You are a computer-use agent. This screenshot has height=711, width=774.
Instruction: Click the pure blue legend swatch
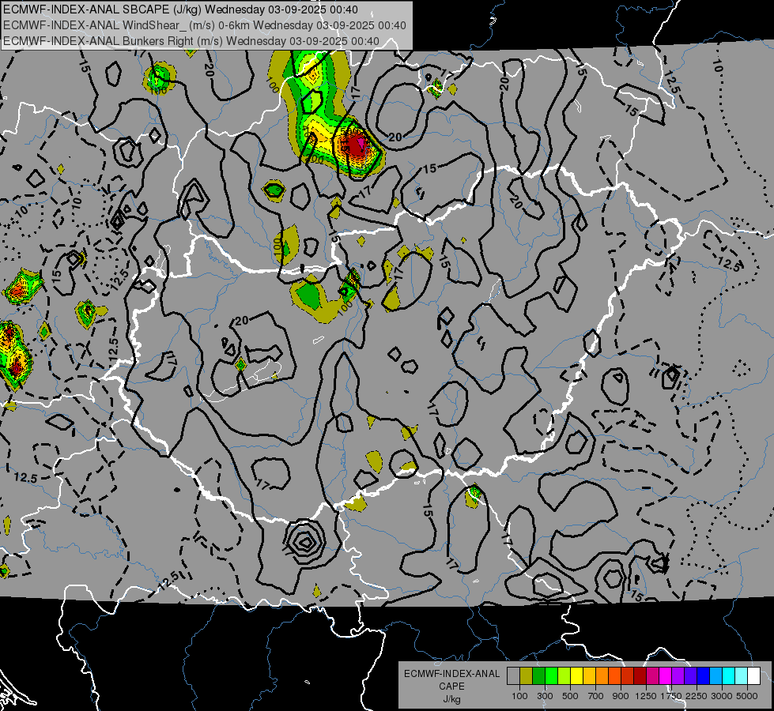point(704,675)
